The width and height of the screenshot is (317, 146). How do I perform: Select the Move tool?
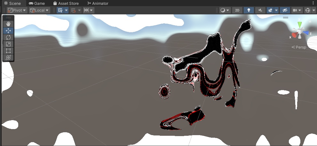8,31
